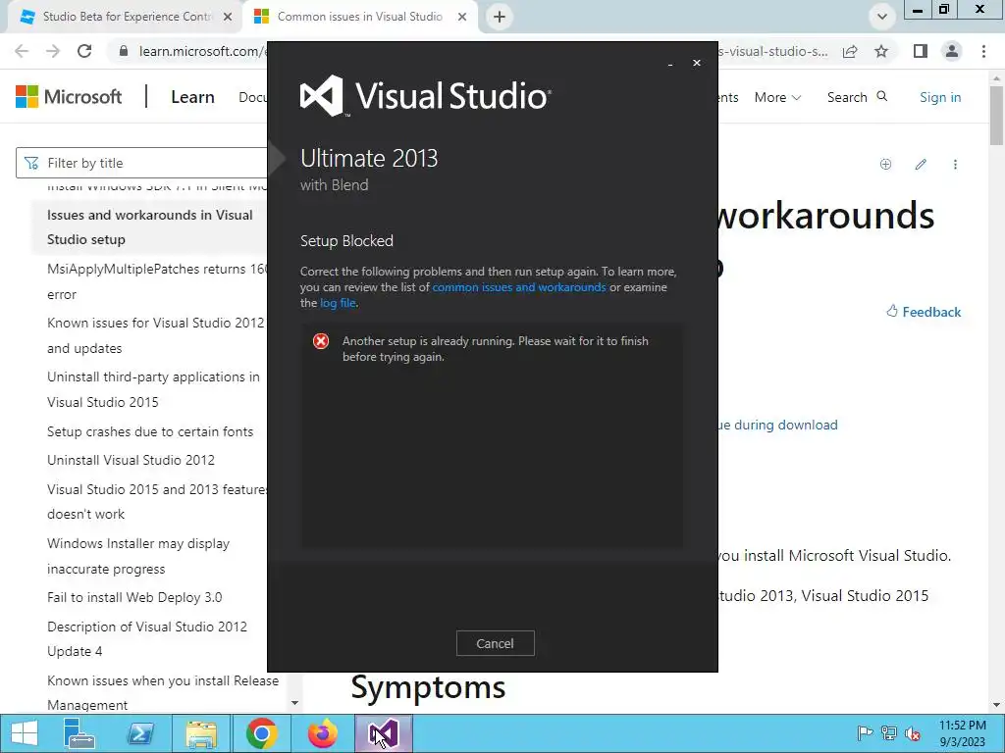Open Server Manager from taskbar
The height and width of the screenshot is (753, 1005).
coord(79,733)
